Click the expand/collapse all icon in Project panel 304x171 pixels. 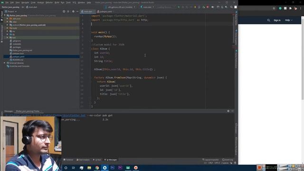(x=68, y=11)
